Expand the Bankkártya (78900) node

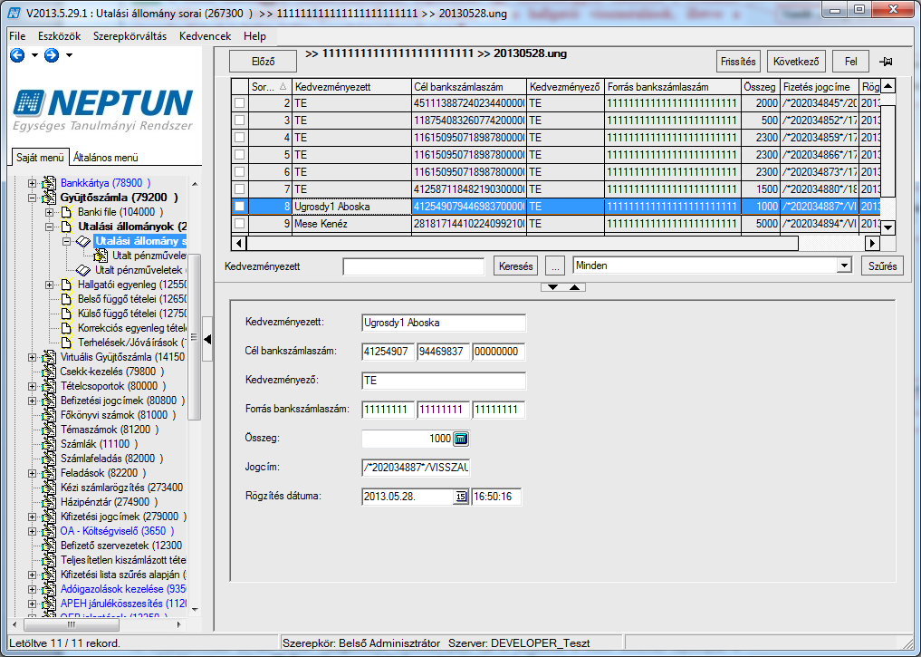pos(33,183)
